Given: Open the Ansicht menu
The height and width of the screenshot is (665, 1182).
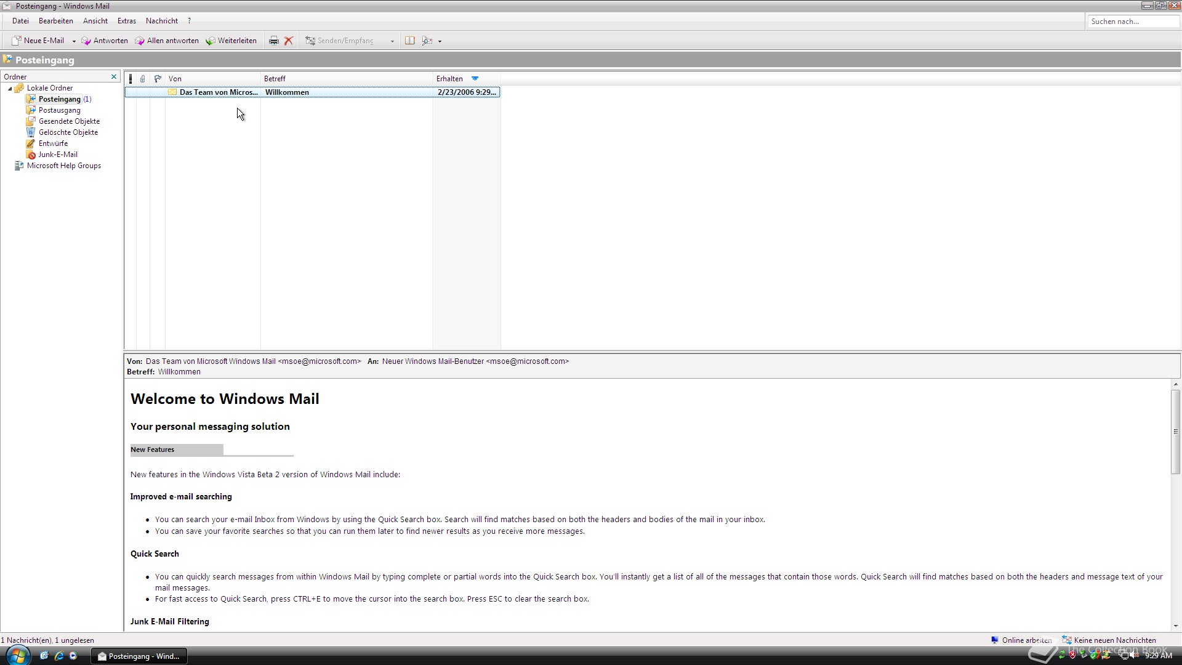Looking at the screenshot, I should (95, 21).
